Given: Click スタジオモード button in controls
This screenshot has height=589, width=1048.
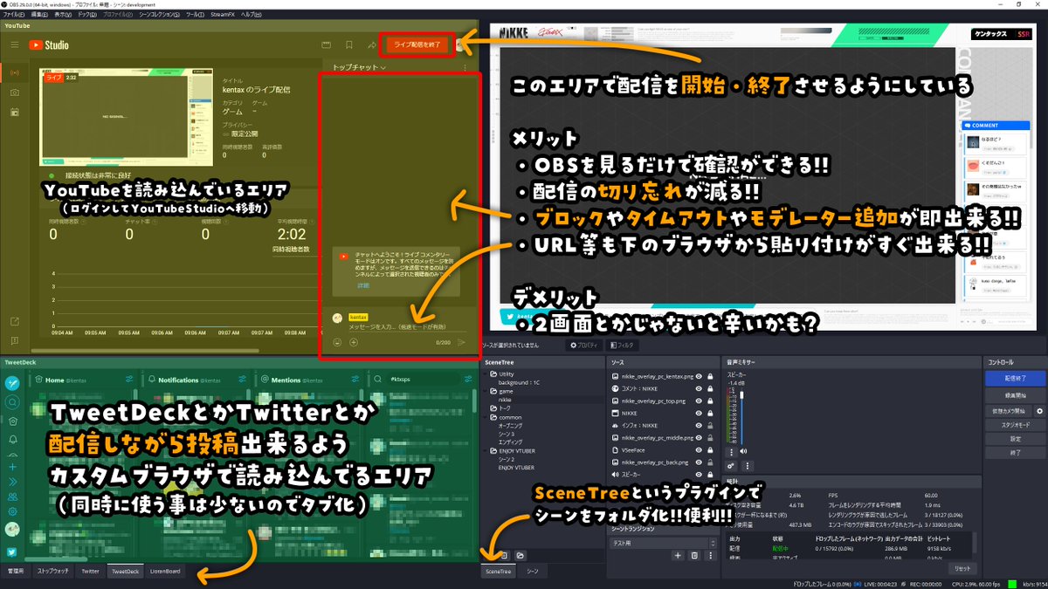Looking at the screenshot, I should click(1015, 424).
